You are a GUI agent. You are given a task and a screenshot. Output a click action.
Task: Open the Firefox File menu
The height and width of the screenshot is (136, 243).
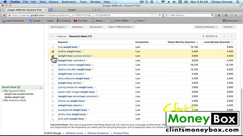25,2
